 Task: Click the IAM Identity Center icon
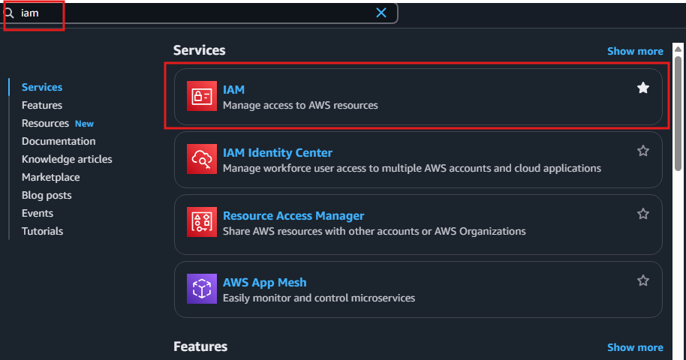pyautogui.click(x=202, y=159)
